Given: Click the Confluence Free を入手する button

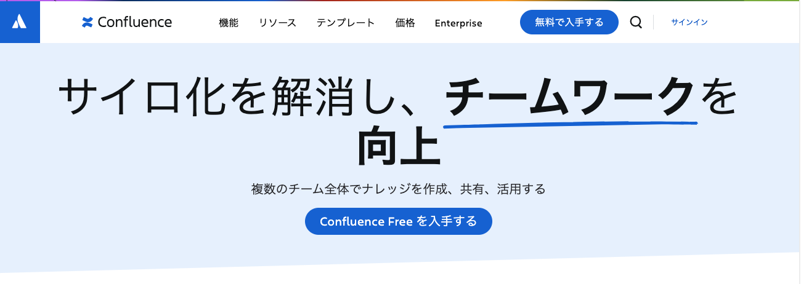Looking at the screenshot, I should tap(399, 221).
